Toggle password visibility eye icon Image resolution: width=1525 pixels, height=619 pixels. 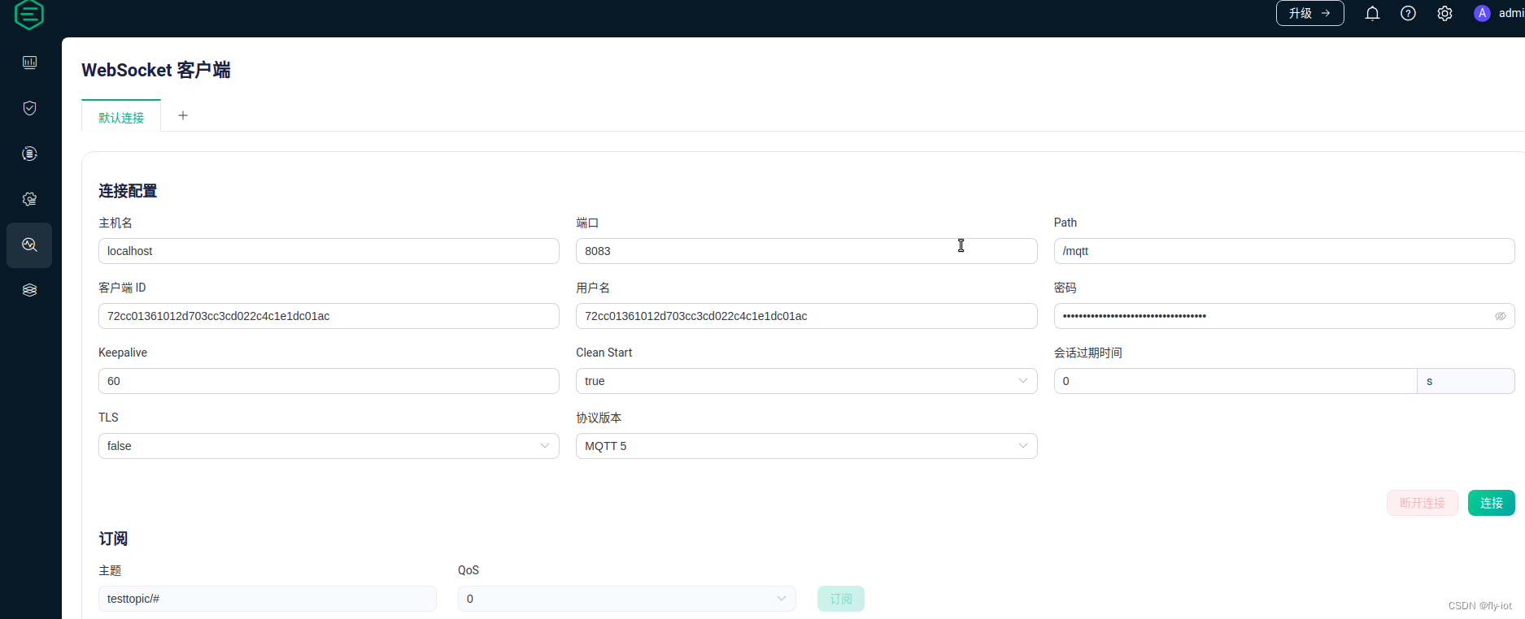coord(1500,316)
